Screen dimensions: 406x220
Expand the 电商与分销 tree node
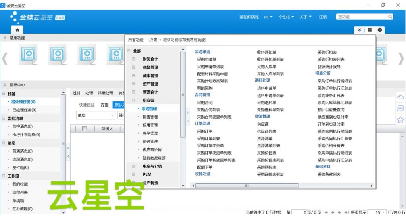tap(134, 166)
